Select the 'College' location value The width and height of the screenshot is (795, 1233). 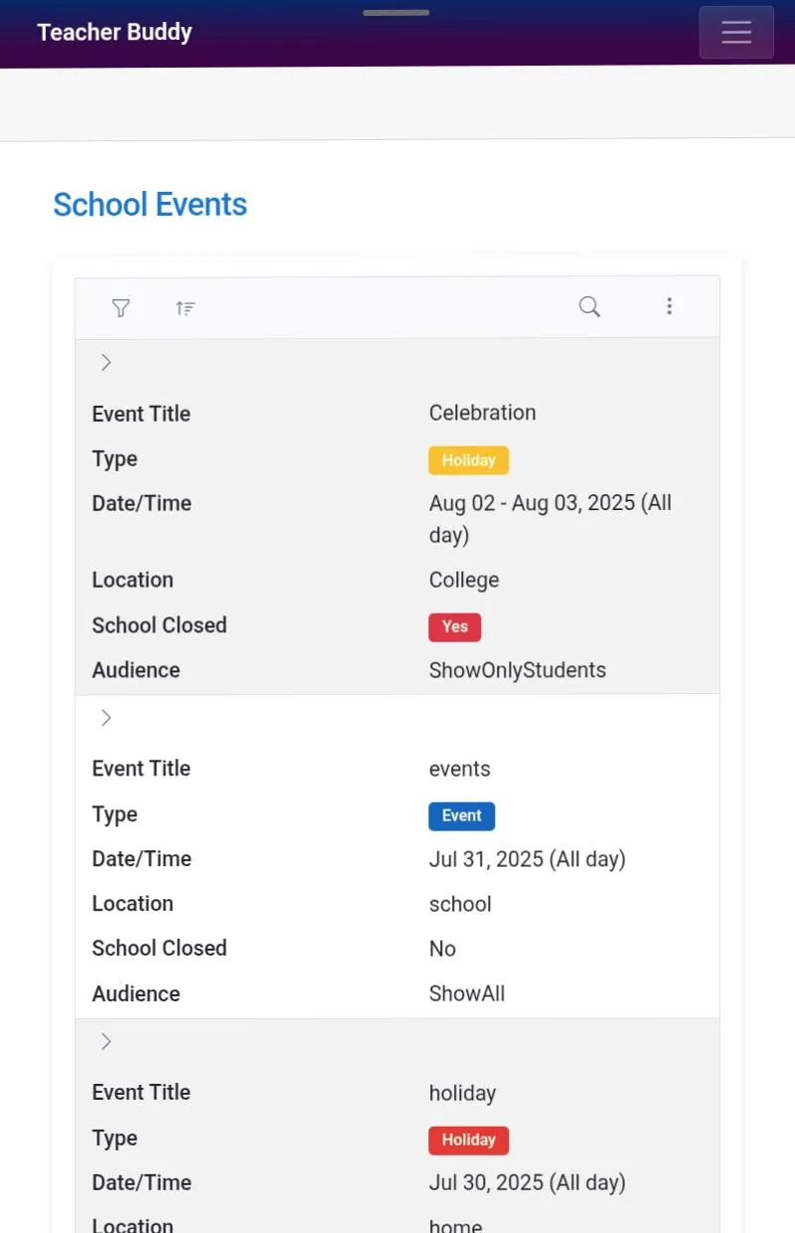coord(464,580)
